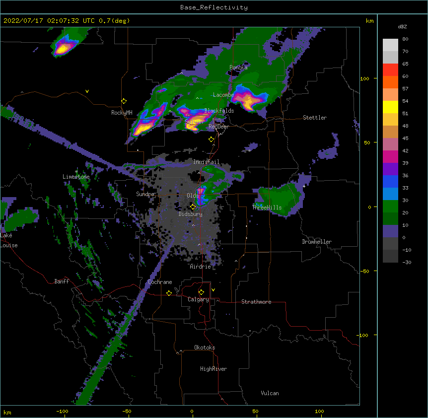Click the ThreeHills town label
Image resolution: width=428 pixels, height=418 pixels.
[267, 208]
